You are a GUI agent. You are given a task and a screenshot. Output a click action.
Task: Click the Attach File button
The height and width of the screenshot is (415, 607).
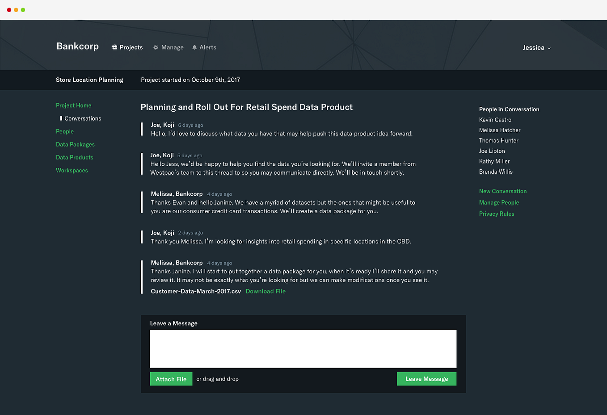click(x=171, y=378)
